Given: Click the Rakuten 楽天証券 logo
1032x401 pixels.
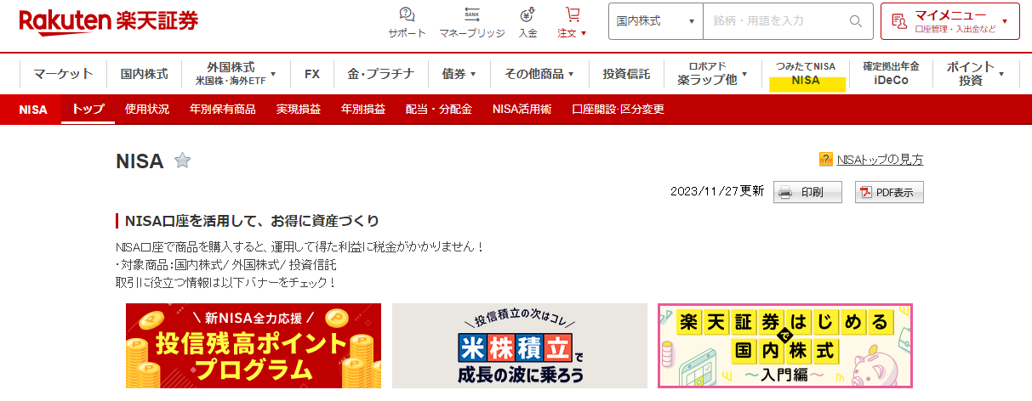Looking at the screenshot, I should 108,21.
